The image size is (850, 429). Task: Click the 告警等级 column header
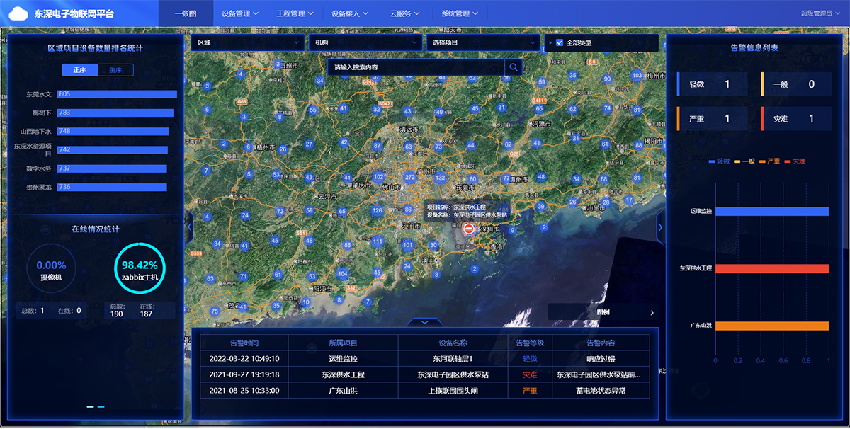530,343
